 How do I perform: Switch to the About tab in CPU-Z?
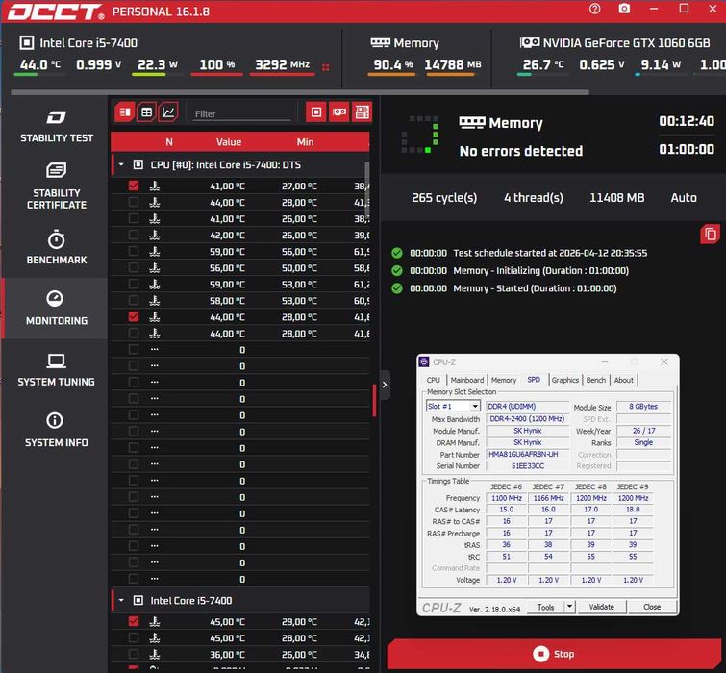pyautogui.click(x=624, y=380)
